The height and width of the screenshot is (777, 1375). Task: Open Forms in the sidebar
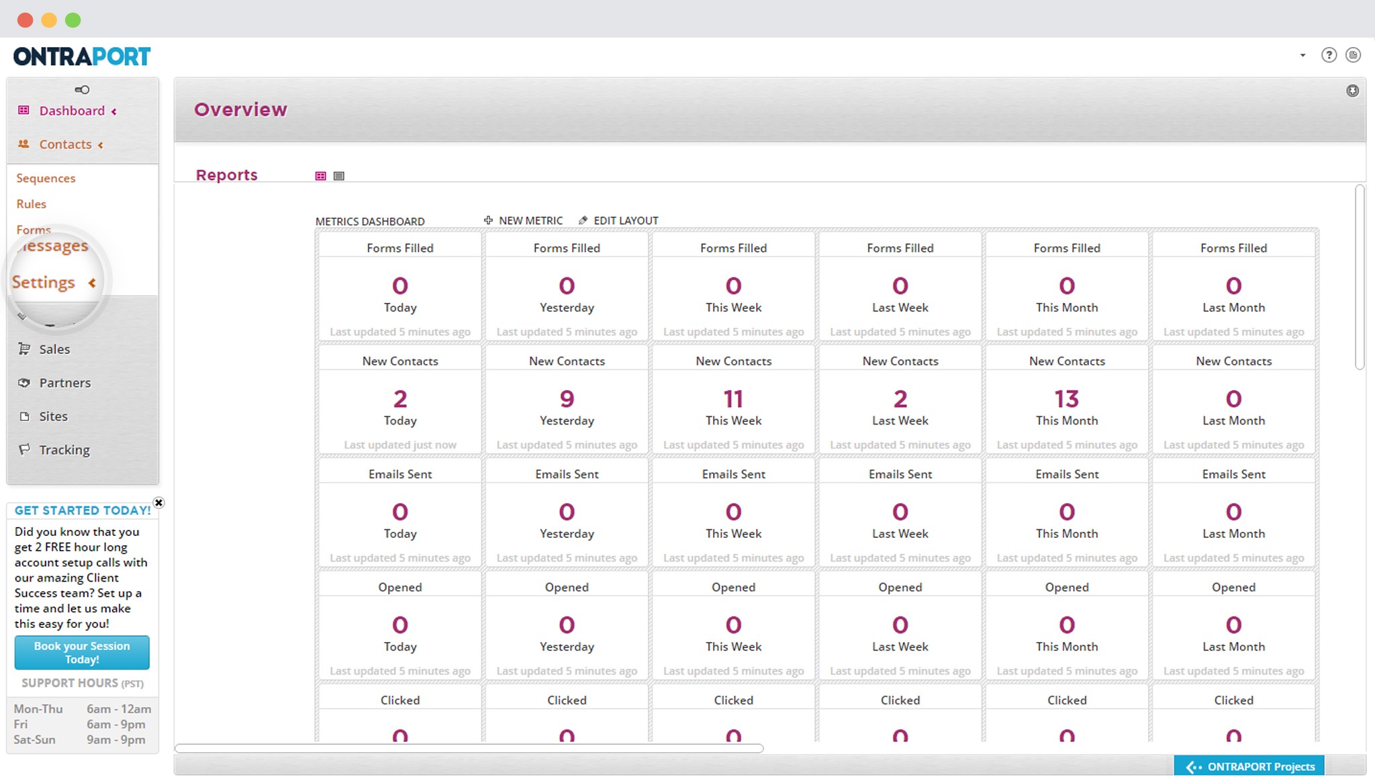pyautogui.click(x=34, y=230)
